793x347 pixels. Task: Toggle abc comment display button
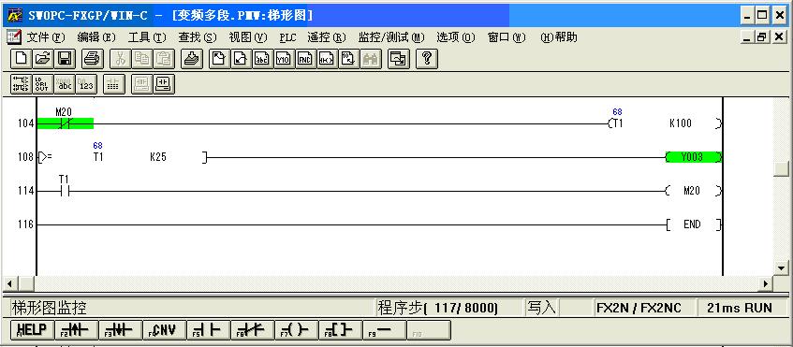65,84
